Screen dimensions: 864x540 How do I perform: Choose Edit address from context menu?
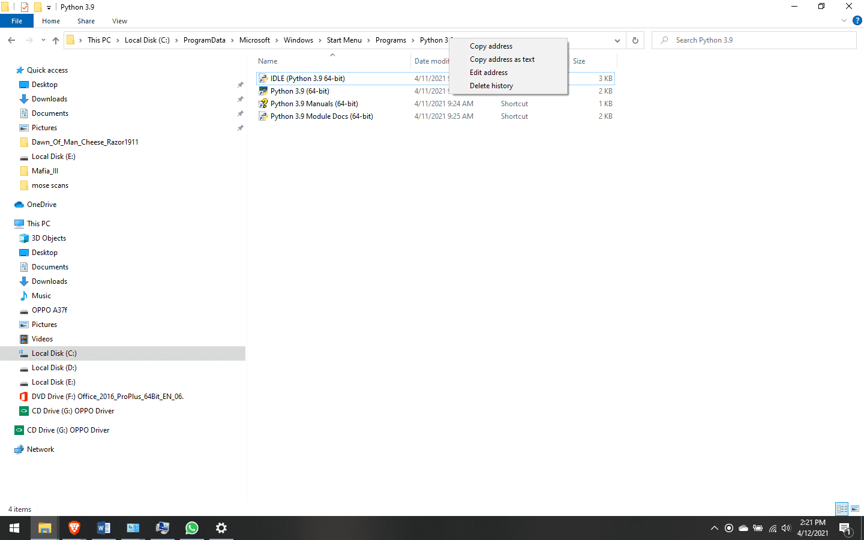(x=508, y=73)
